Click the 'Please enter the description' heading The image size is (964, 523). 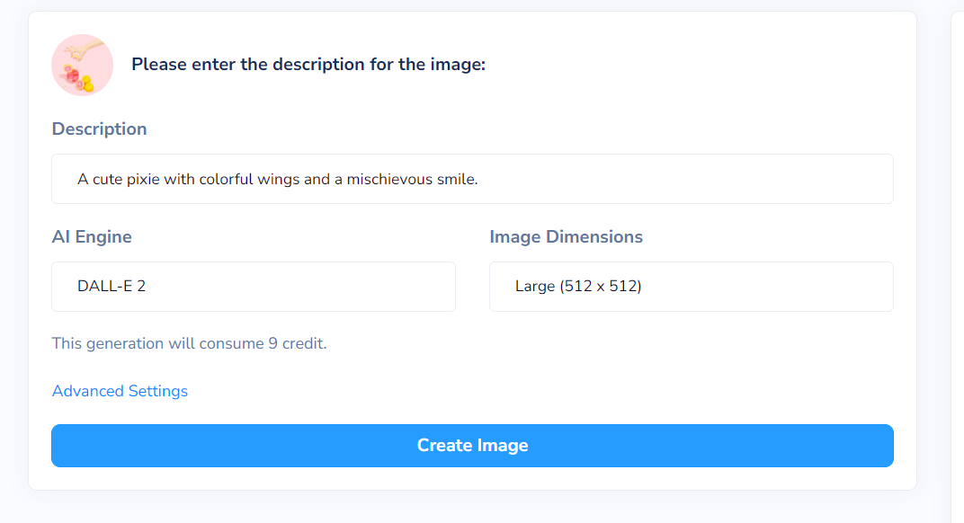pyautogui.click(x=308, y=65)
